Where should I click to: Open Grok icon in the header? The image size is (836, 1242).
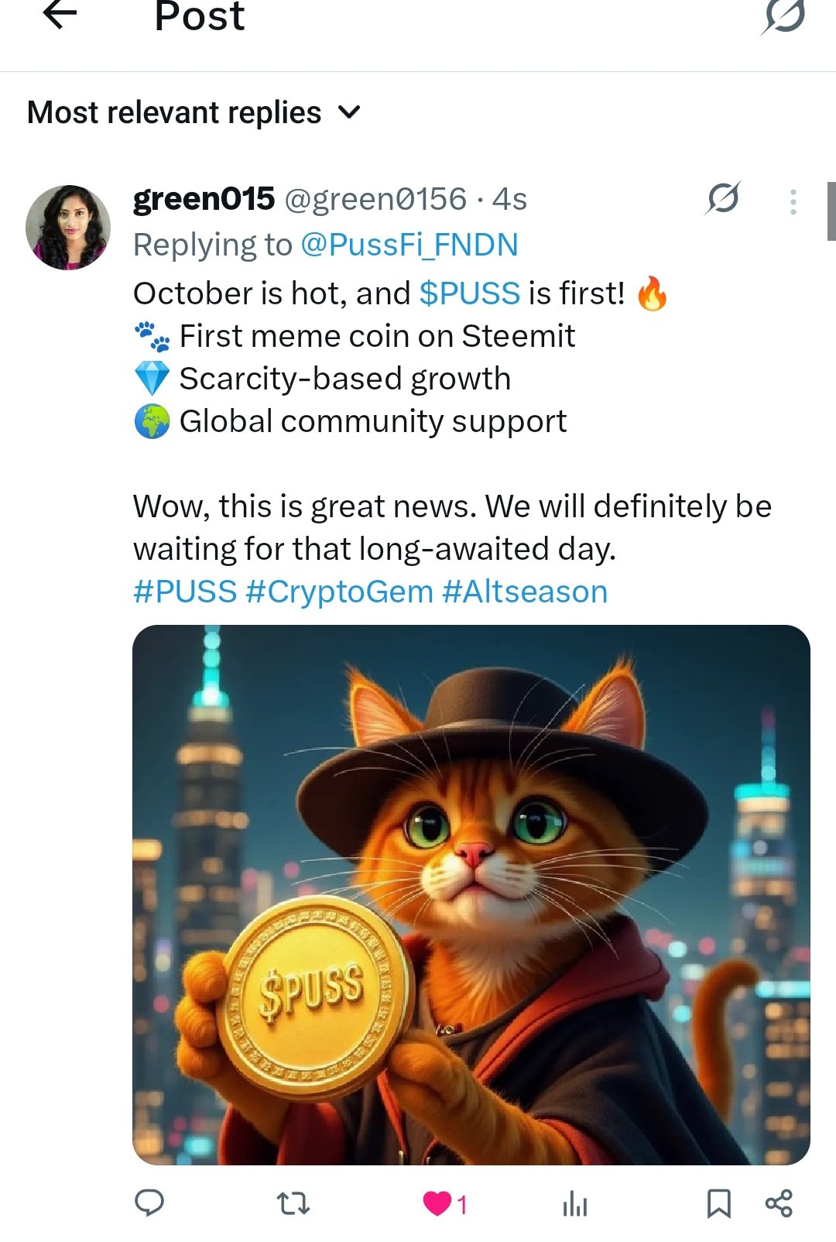pos(783,16)
